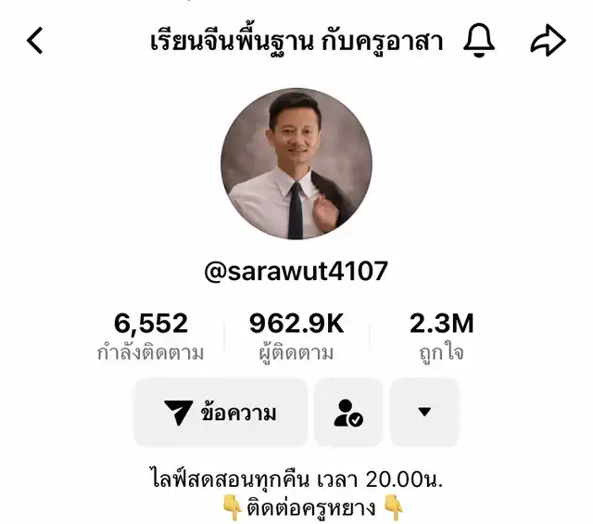The width and height of the screenshot is (593, 524).
Task: Click the right pointing-down hand emoji
Action: coord(394,507)
